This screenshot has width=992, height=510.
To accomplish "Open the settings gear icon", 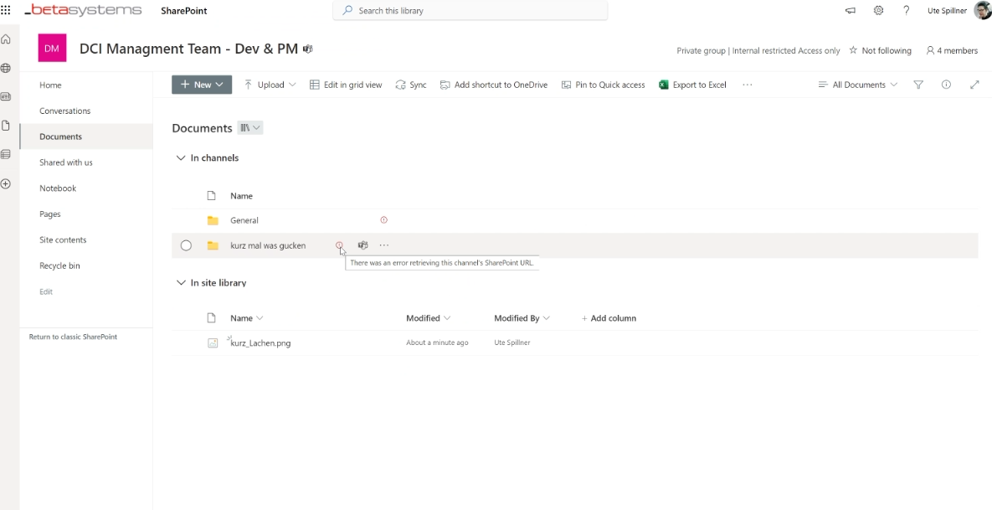I will point(878,10).
